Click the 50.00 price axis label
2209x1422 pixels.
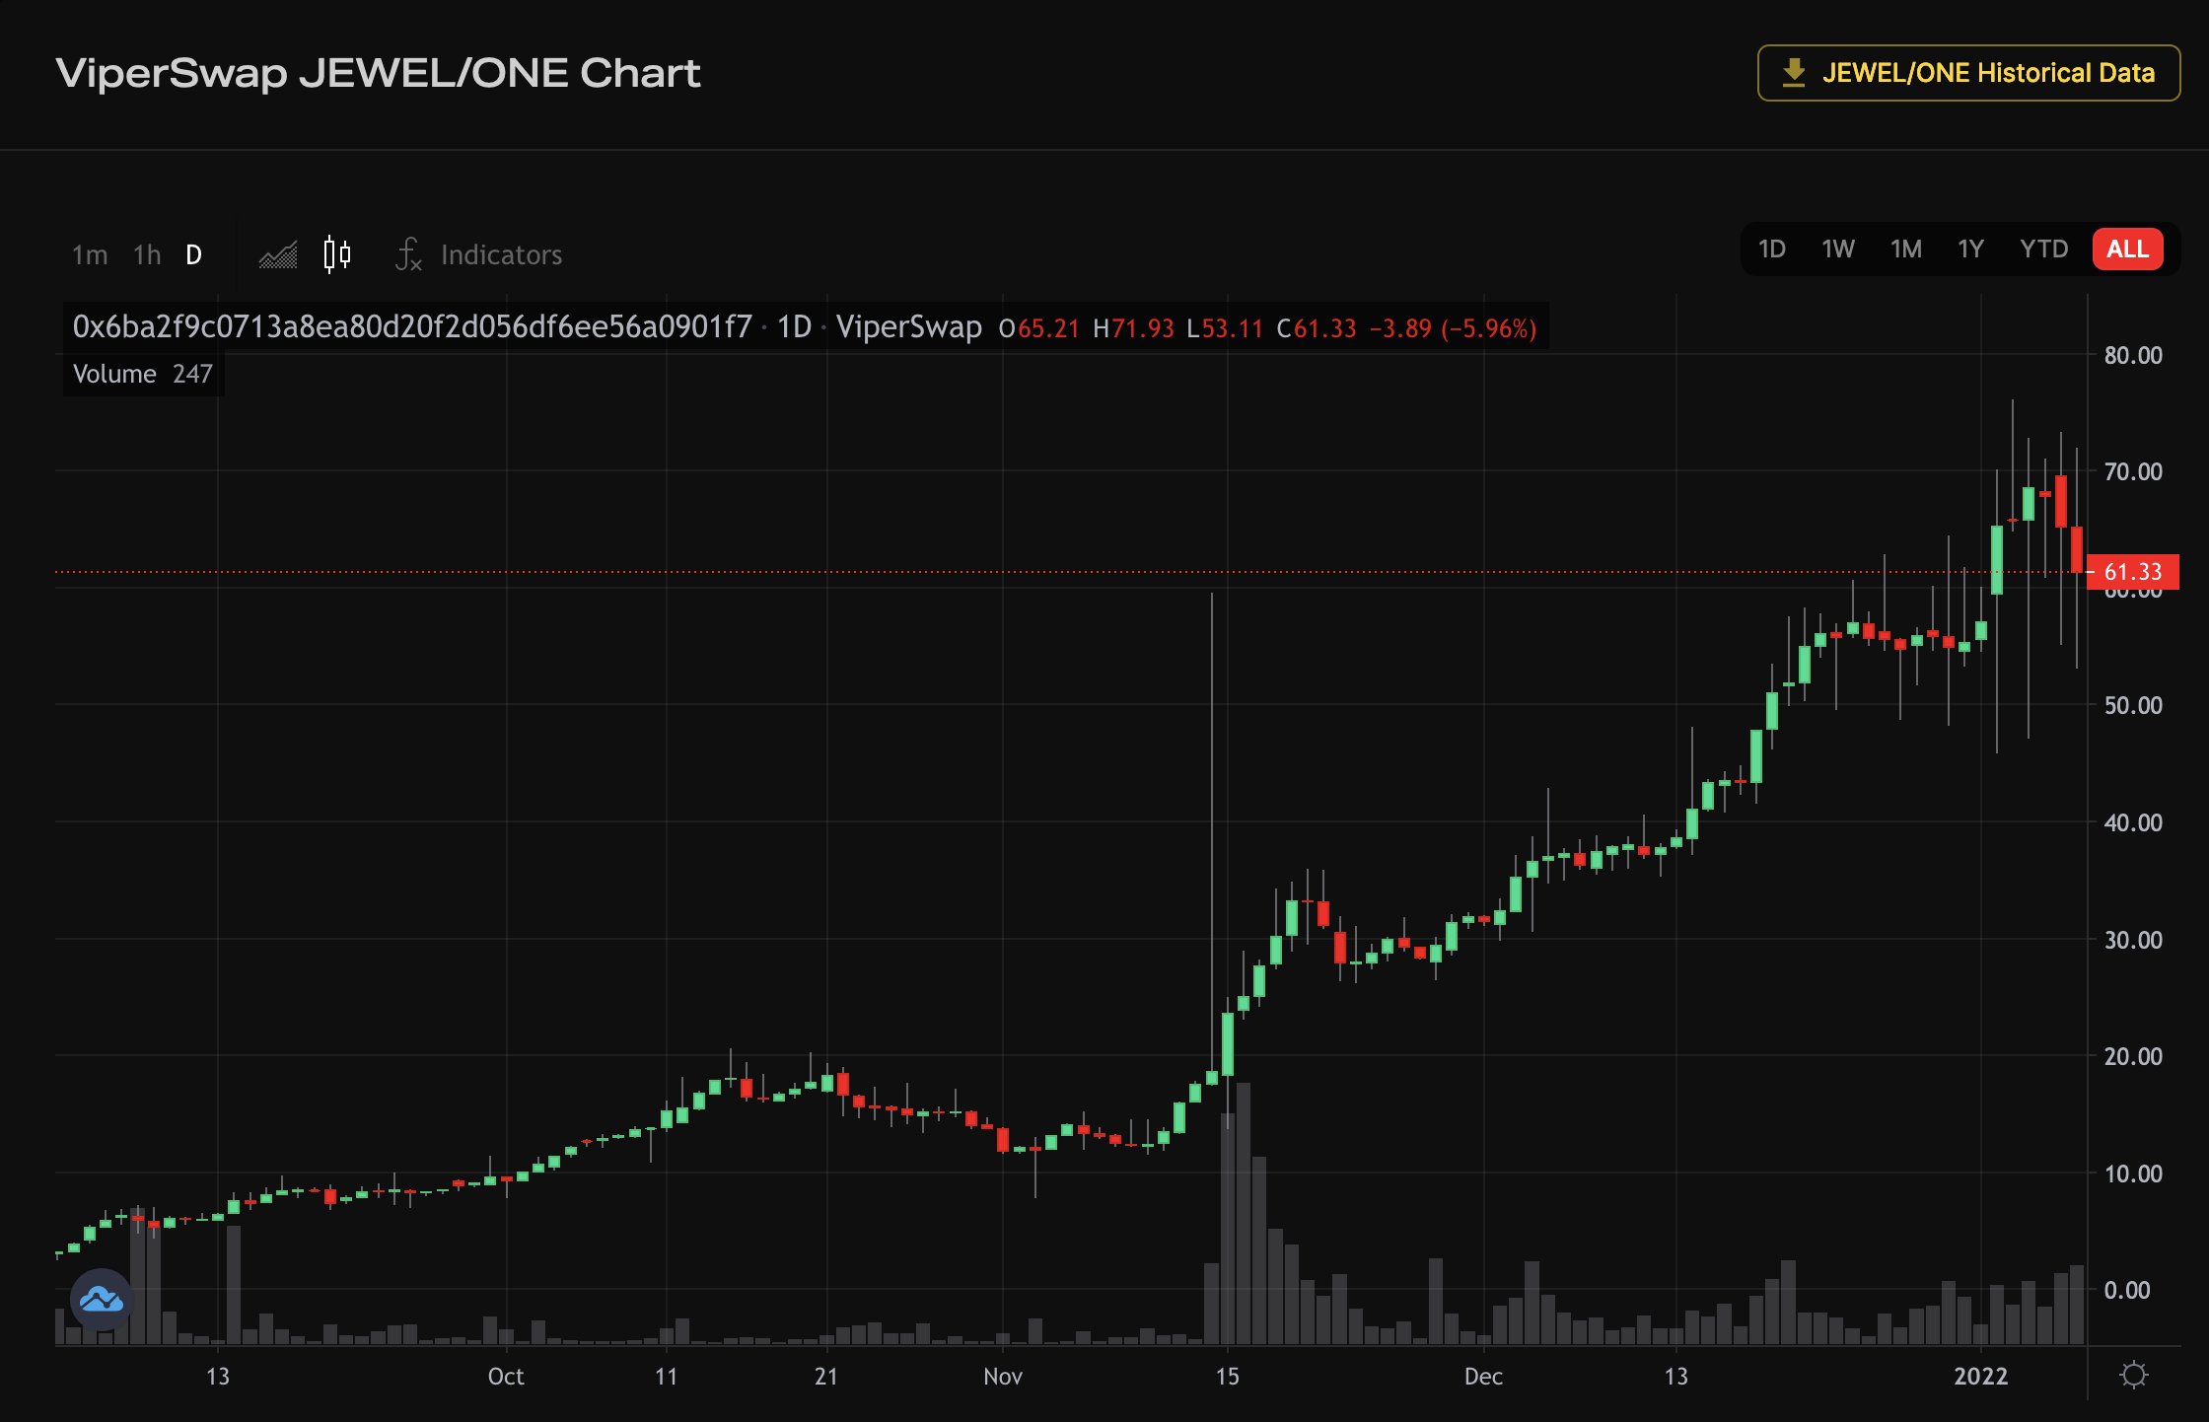tap(2133, 705)
